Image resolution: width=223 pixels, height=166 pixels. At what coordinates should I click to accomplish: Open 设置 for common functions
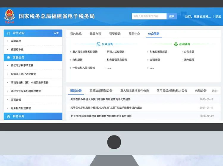pyautogui.click(x=56, y=33)
